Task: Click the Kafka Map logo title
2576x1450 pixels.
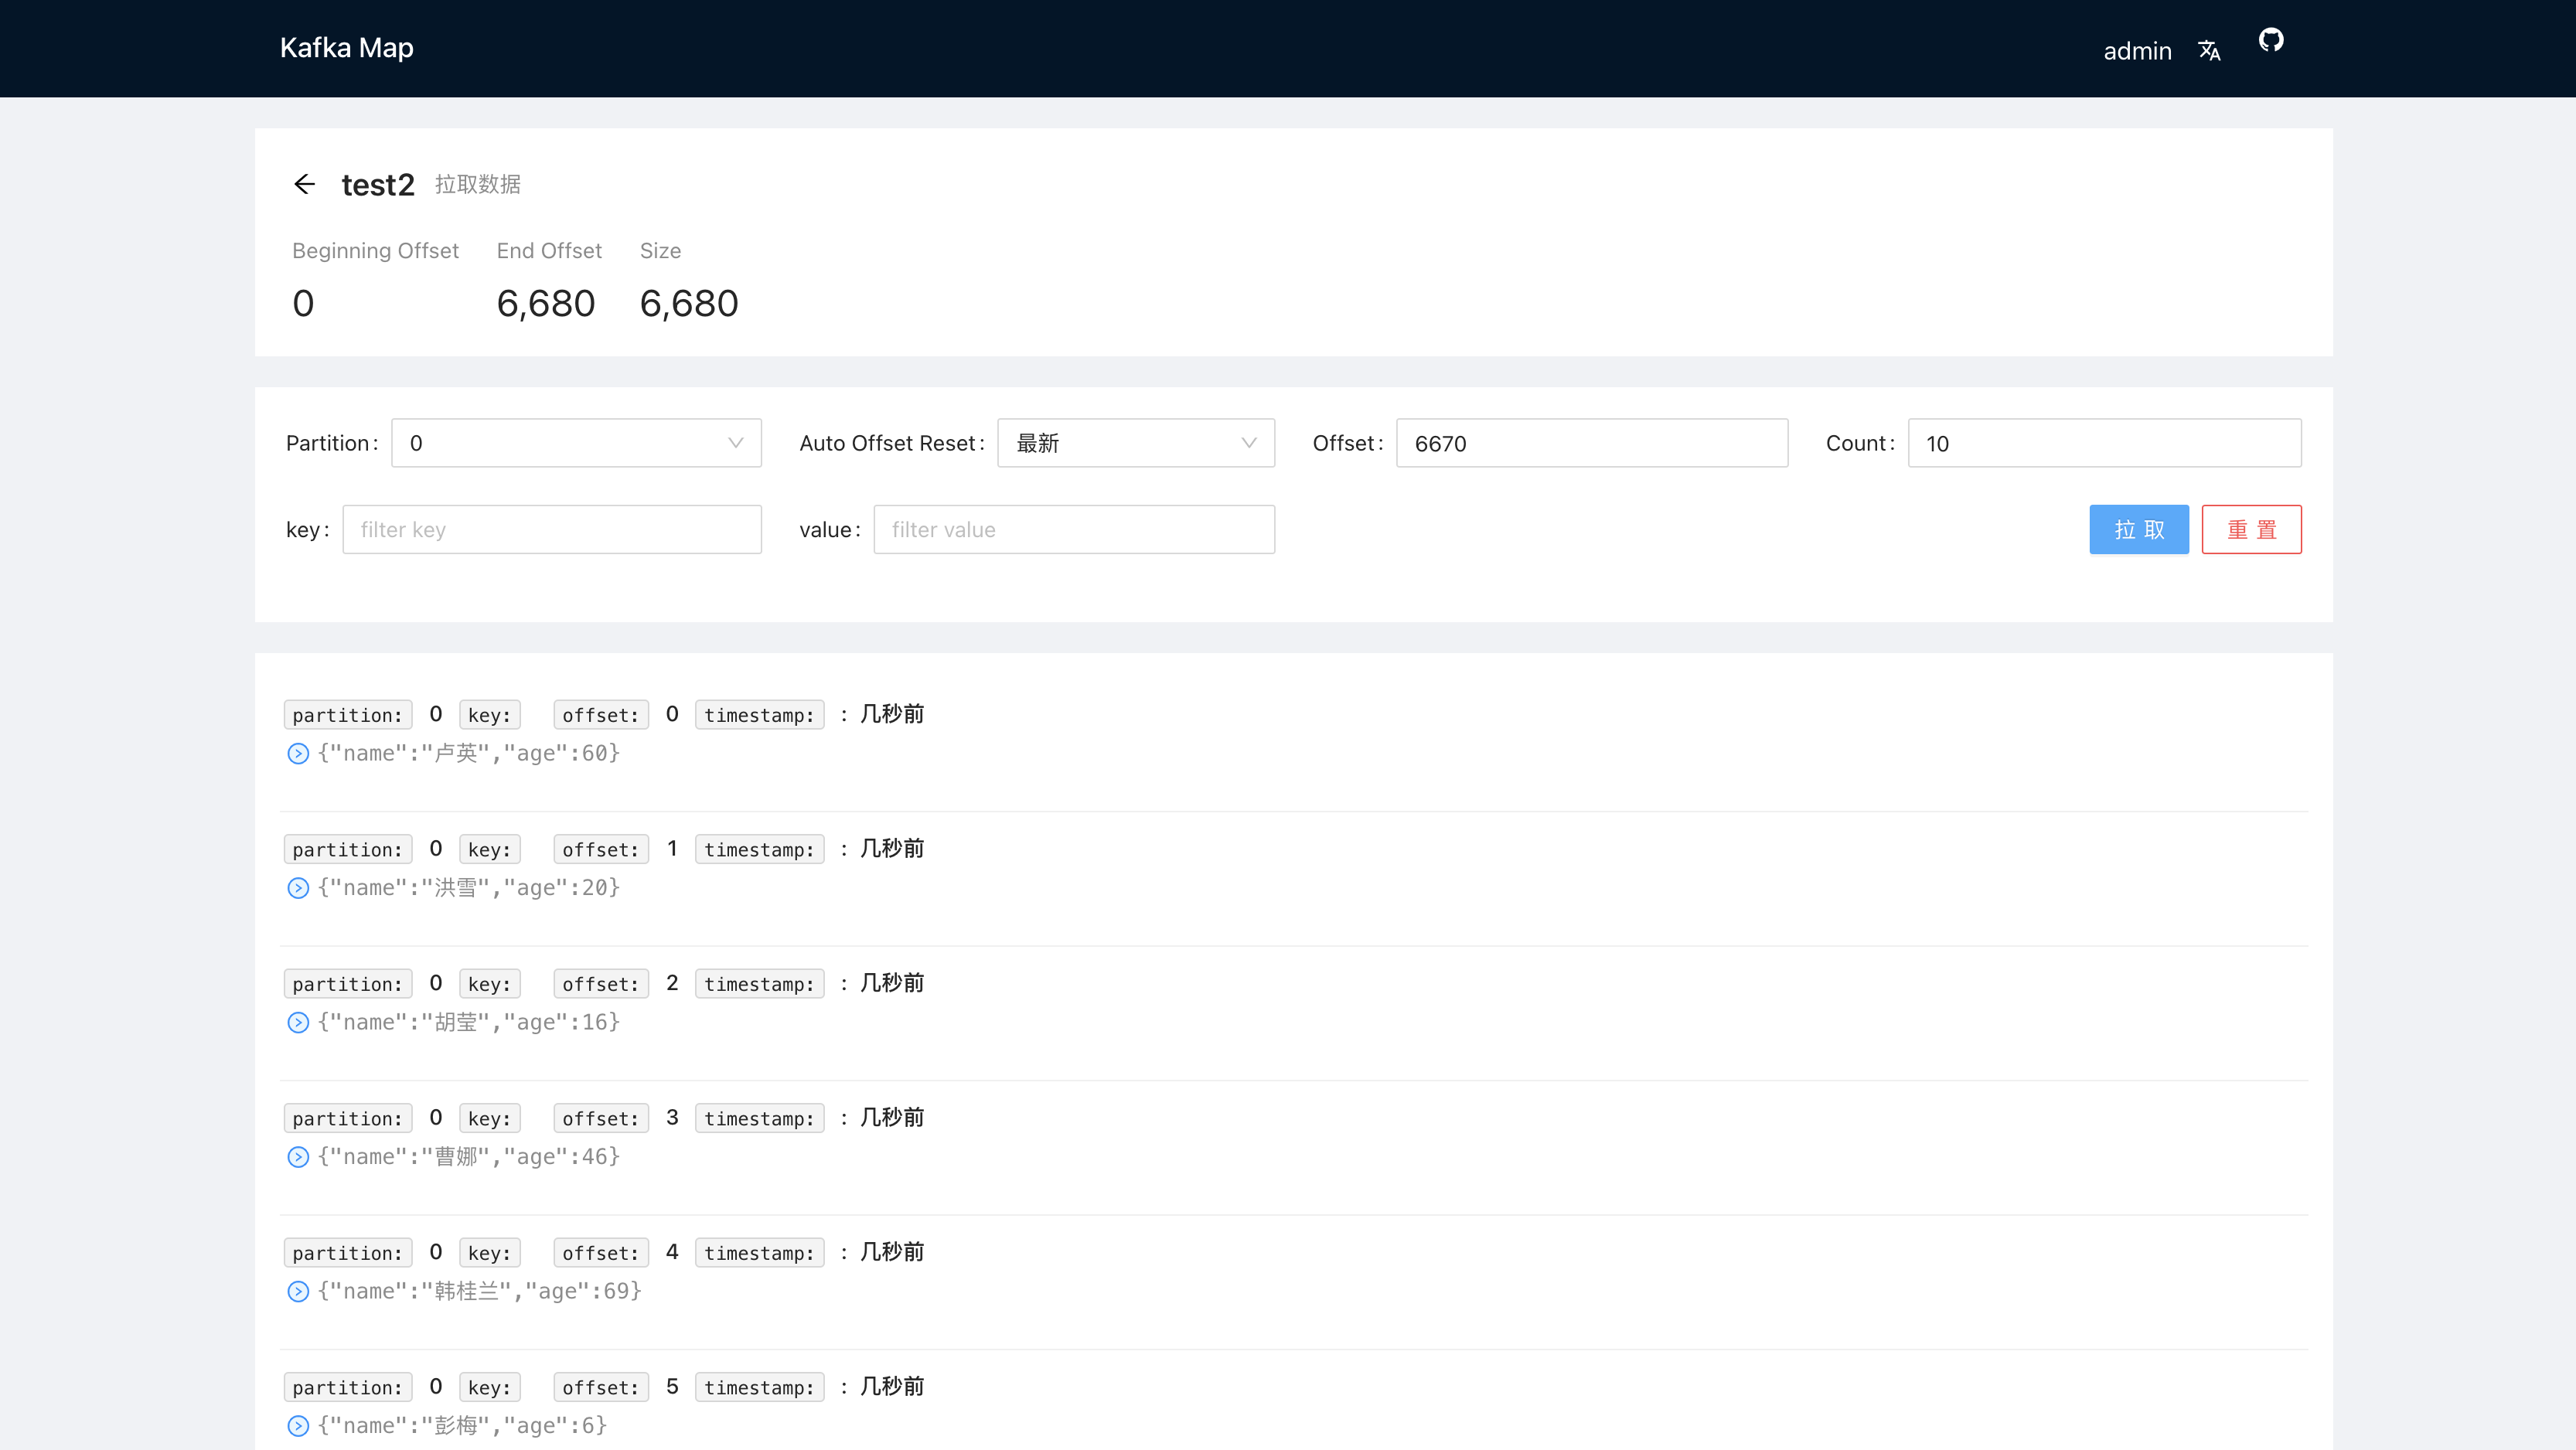Action: tap(346, 48)
